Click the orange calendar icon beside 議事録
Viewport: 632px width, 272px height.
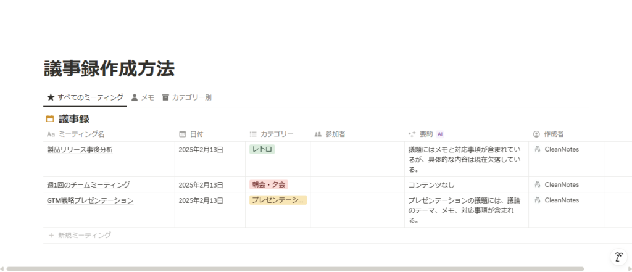[x=50, y=119]
